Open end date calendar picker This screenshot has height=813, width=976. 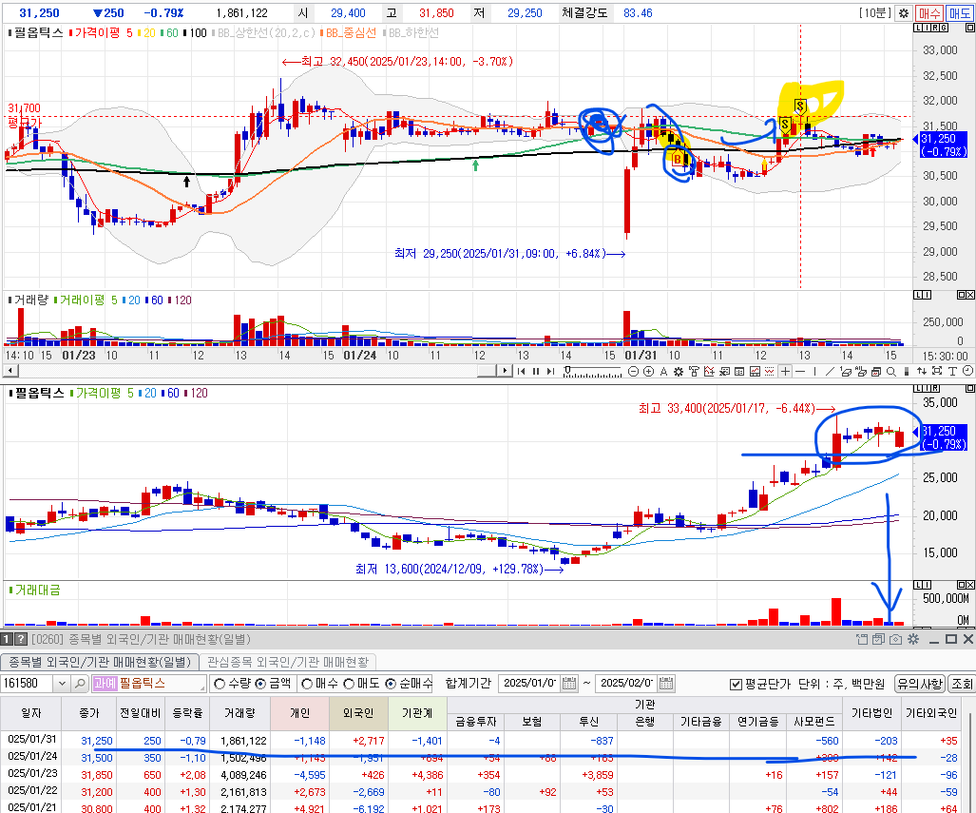tap(666, 683)
